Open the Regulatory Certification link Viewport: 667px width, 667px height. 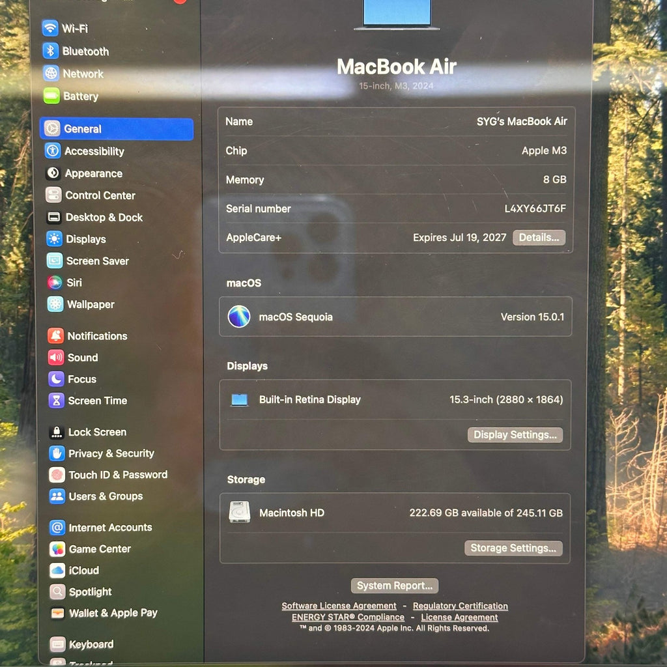(461, 606)
